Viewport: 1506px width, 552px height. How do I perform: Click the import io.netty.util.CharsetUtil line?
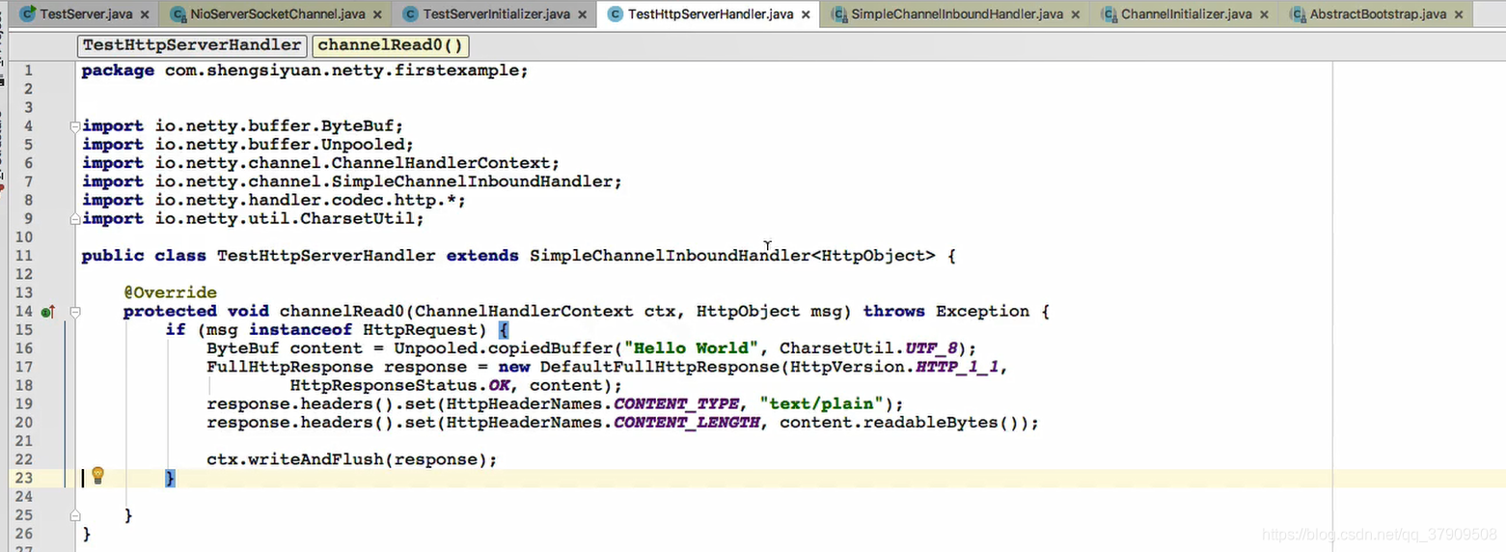(254, 219)
